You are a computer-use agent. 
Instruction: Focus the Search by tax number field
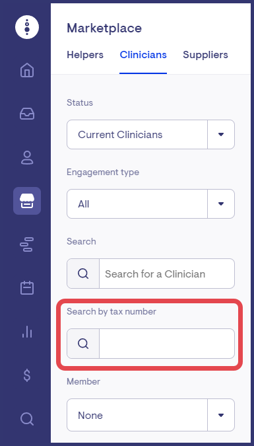(x=167, y=344)
